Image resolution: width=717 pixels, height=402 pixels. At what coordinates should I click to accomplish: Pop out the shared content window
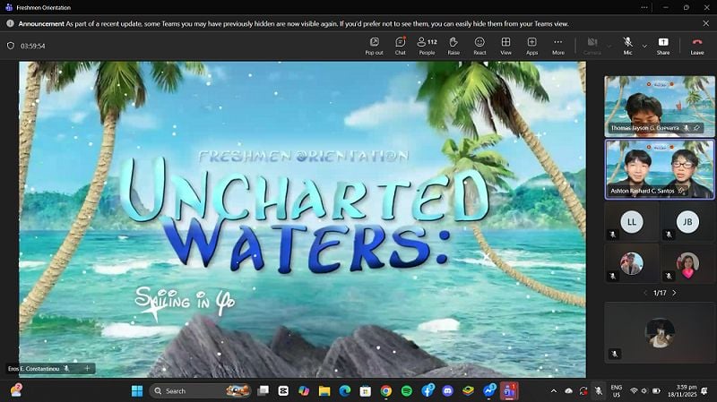pyautogui.click(x=374, y=45)
